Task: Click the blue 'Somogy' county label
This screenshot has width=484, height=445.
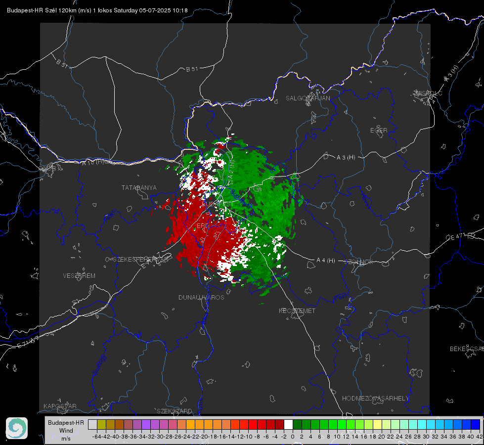Action: 99,365
